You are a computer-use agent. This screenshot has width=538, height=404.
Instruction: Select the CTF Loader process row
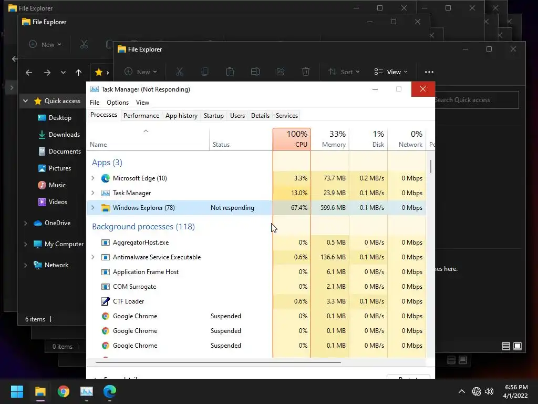click(256, 301)
